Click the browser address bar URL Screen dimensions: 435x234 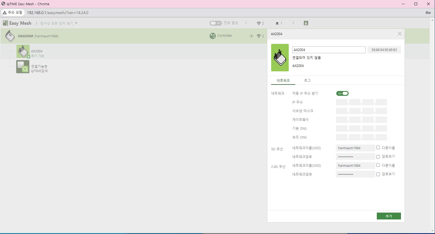tap(58, 13)
